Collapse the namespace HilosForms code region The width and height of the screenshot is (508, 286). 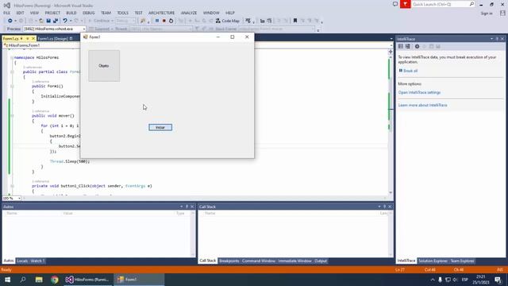(12, 57)
